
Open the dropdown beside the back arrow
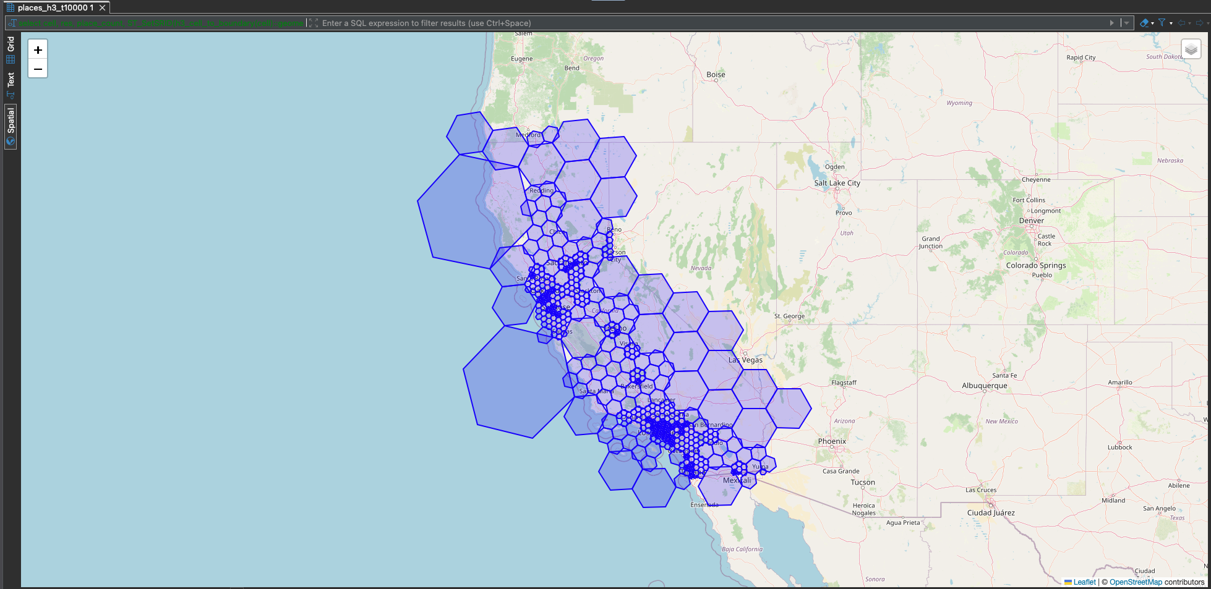(1189, 23)
